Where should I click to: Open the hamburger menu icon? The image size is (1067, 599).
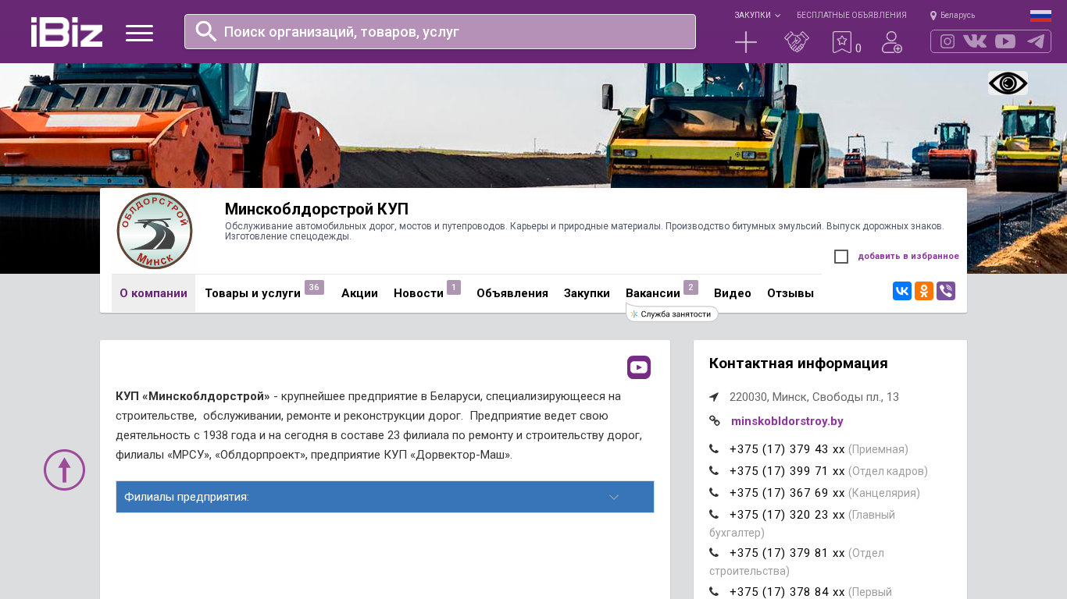coord(139,33)
